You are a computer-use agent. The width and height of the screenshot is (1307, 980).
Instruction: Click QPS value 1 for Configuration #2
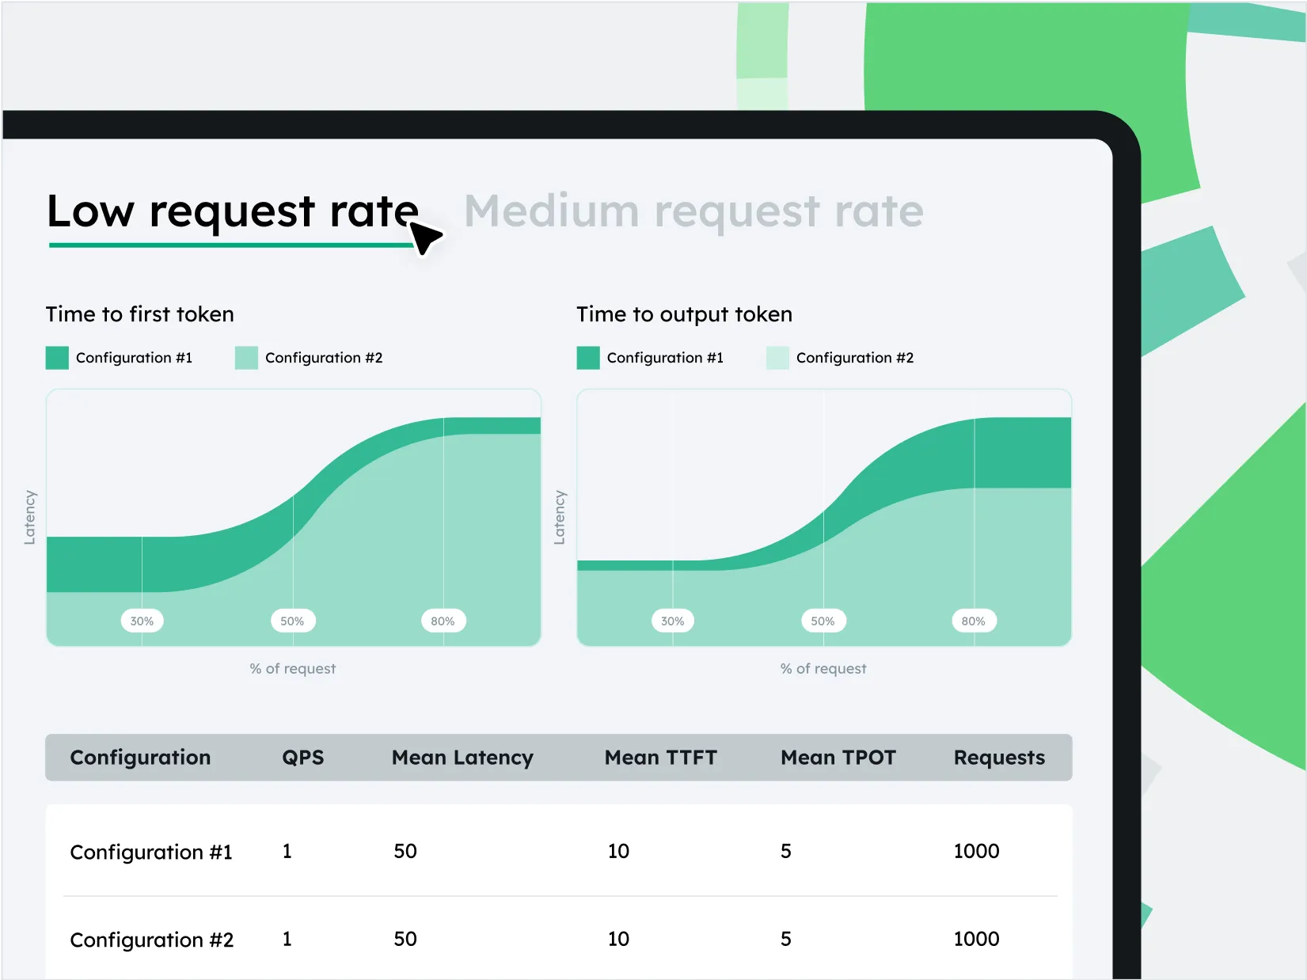tap(287, 940)
